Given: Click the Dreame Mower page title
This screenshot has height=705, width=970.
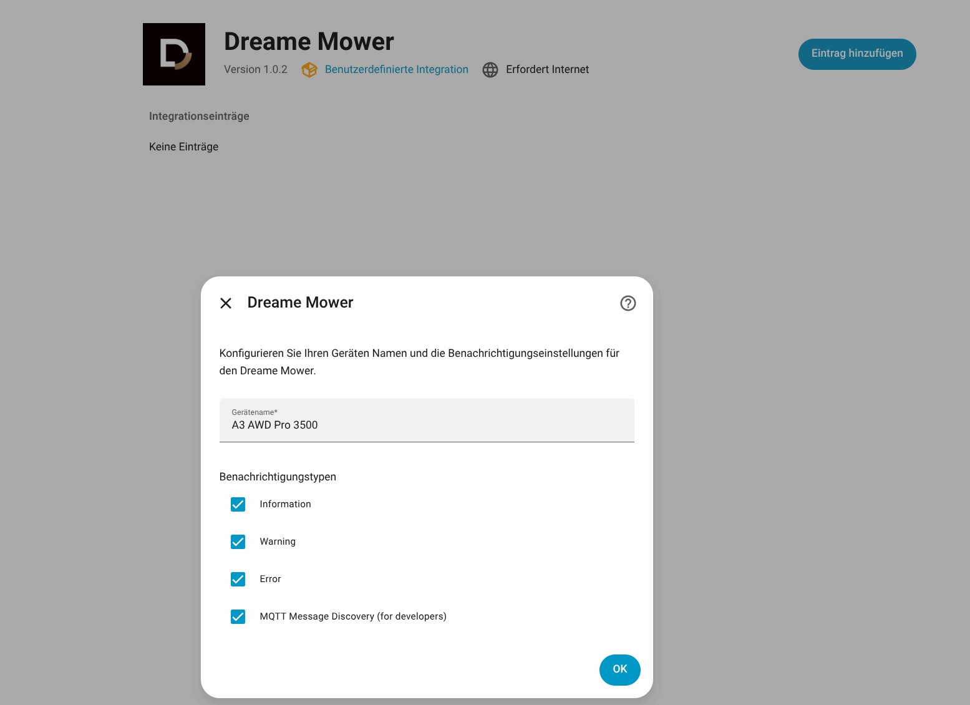Looking at the screenshot, I should tap(309, 42).
